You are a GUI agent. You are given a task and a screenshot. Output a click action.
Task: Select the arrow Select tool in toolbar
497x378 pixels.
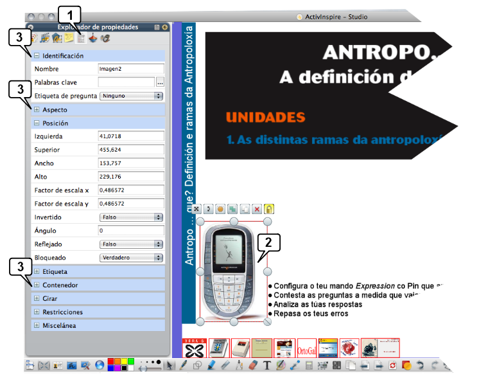[170, 366]
